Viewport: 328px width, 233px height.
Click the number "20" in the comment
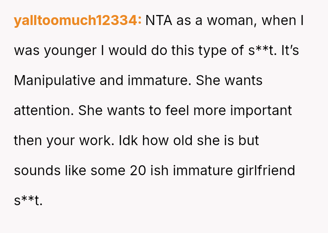(x=138, y=171)
